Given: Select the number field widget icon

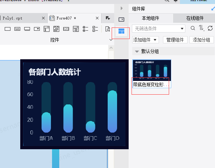Looking at the screenshot, I should point(66,29).
